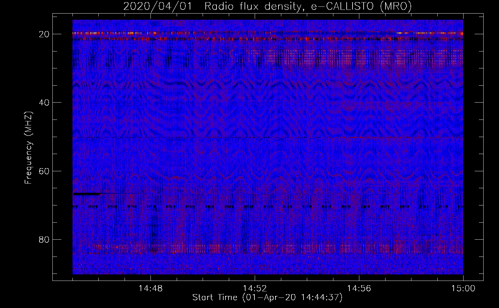Click the 'Frequency (MHZ)' axis label

[x=28, y=148]
